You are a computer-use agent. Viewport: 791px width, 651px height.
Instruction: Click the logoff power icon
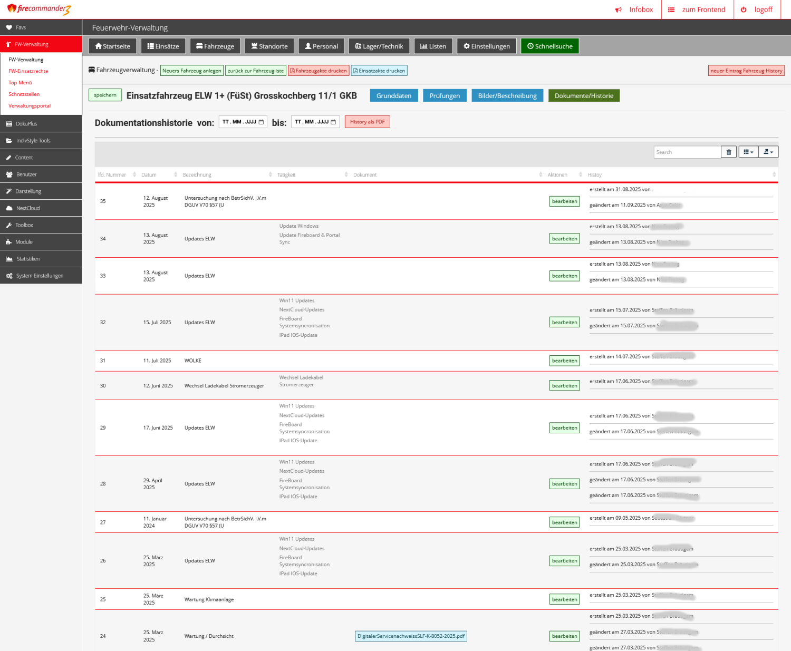[744, 9]
